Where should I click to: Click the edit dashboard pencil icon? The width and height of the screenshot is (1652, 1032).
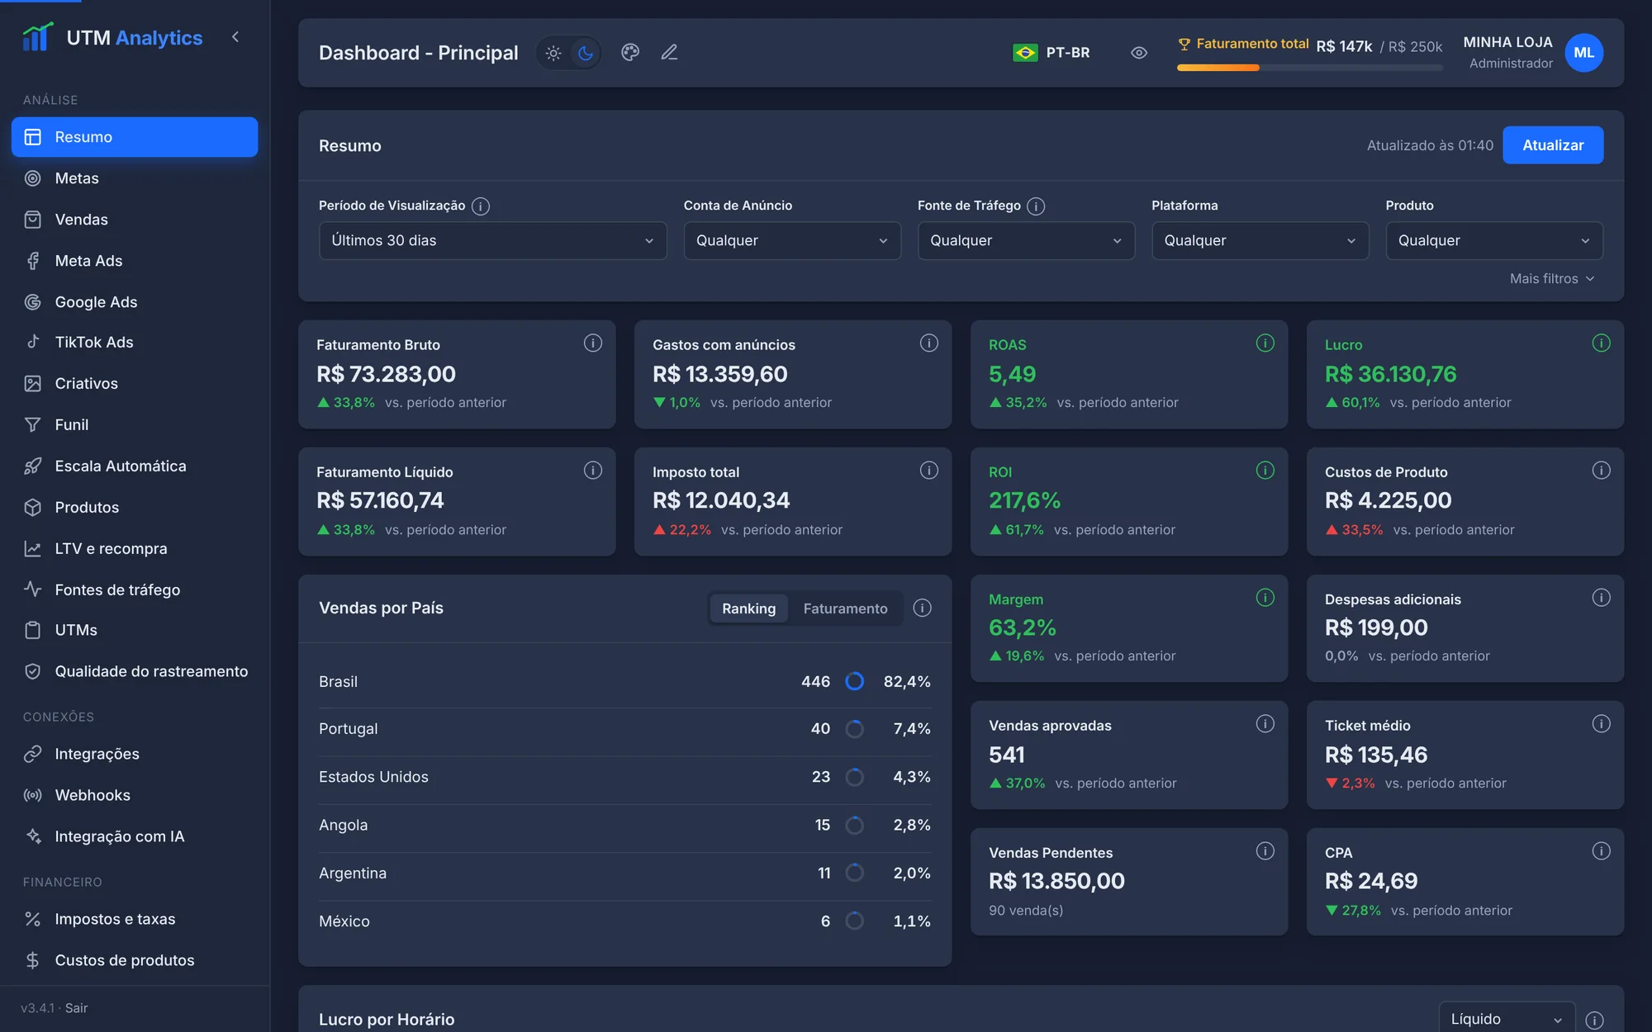[669, 53]
